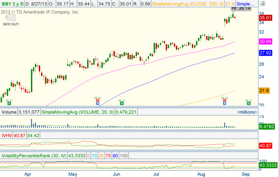Click the red 40.87 IVHV header value
The height and width of the screenshot is (177, 279).
click(19, 135)
